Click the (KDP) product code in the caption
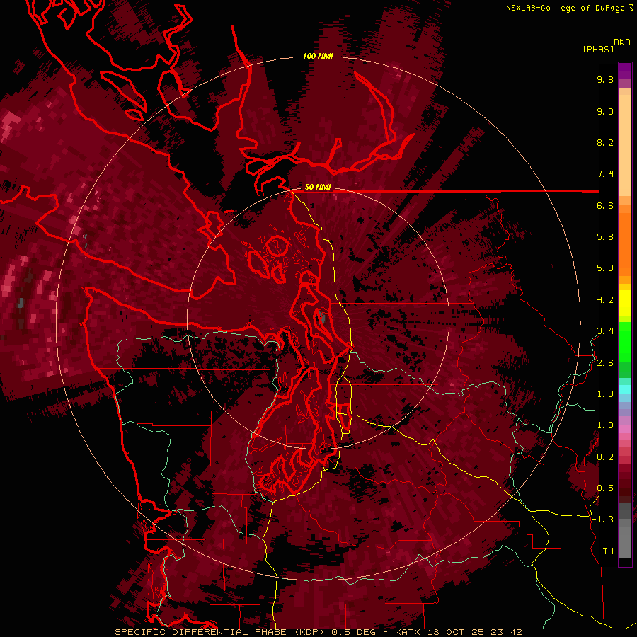Viewport: 637px width, 637px height. (x=309, y=632)
